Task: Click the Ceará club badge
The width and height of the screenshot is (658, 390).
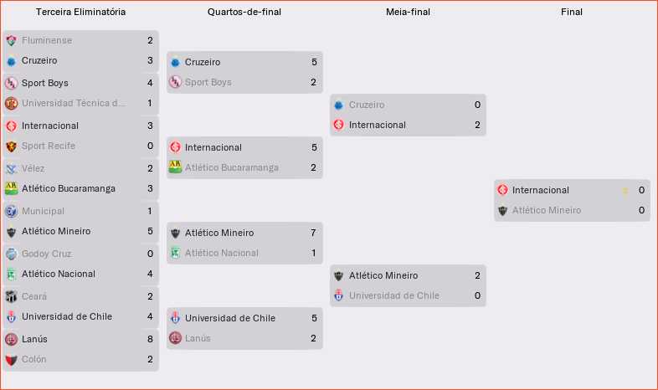Action: (12, 296)
